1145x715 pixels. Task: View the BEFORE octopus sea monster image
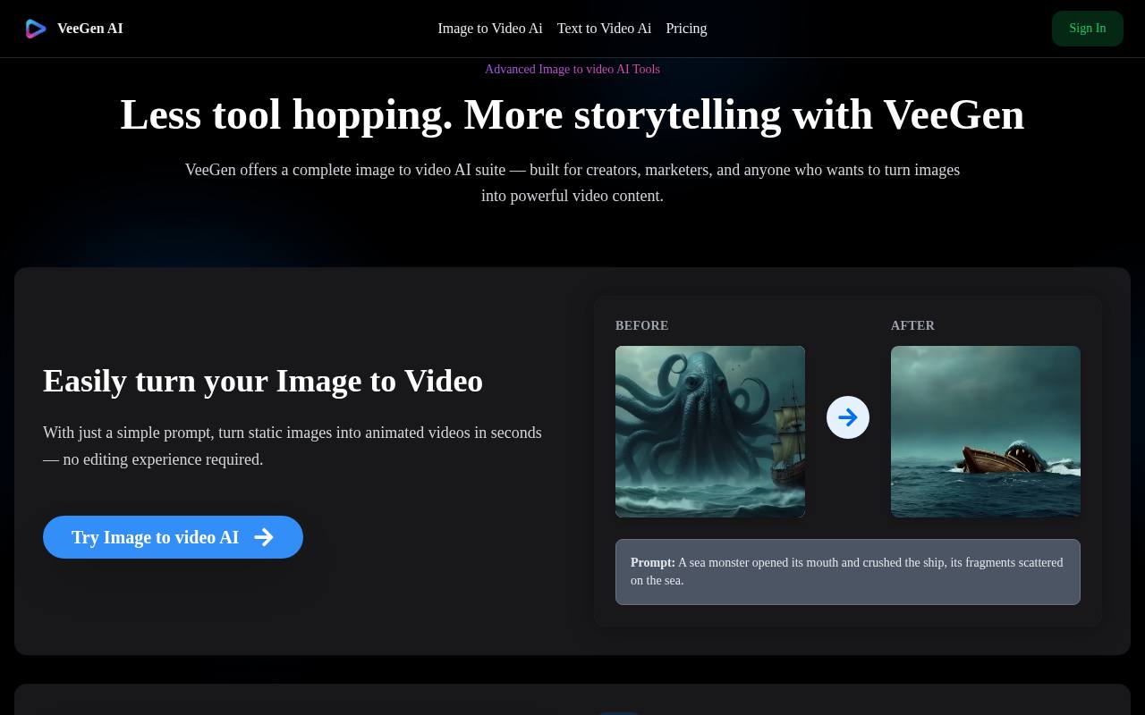710,432
